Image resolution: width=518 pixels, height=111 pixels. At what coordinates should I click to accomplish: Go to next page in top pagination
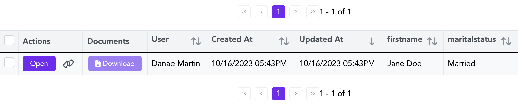click(x=296, y=12)
